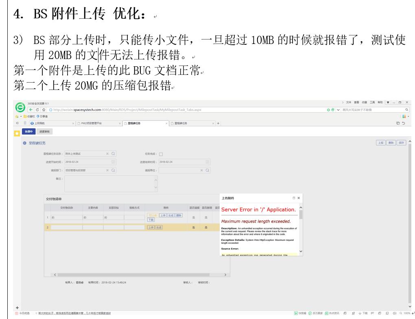The image size is (415, 319).
Task: Toggle the 任务完成 checkbox
Action: 161,154
